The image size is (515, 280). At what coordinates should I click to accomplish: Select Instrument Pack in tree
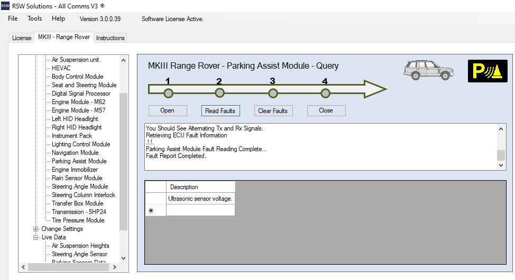pyautogui.click(x=72, y=136)
